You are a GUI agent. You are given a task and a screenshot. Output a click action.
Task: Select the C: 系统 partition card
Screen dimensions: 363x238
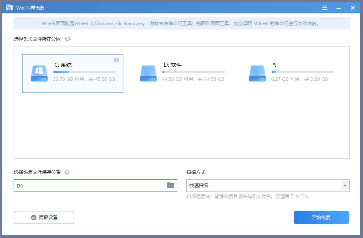point(73,73)
